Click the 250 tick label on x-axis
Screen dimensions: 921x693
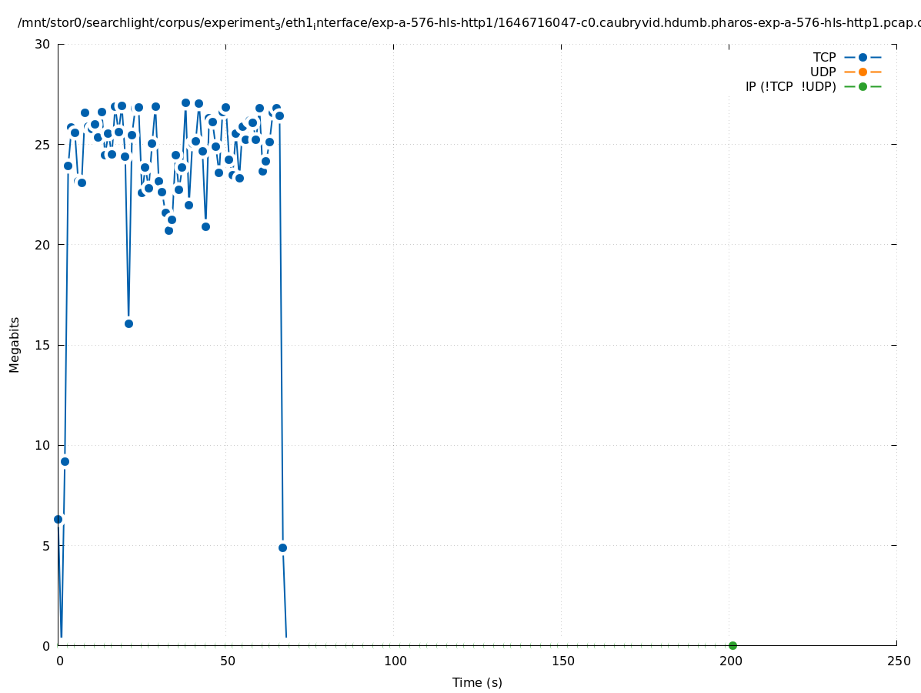coord(897,661)
